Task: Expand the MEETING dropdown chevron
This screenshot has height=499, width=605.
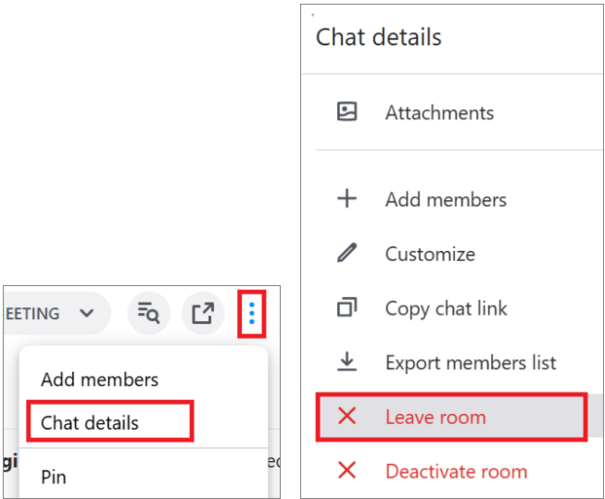Action: [x=86, y=314]
